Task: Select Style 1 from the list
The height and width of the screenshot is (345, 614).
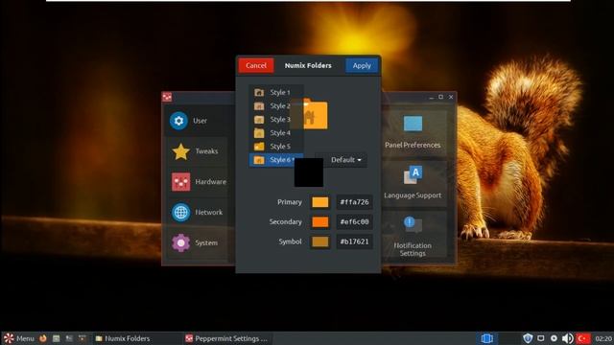Action: point(276,92)
